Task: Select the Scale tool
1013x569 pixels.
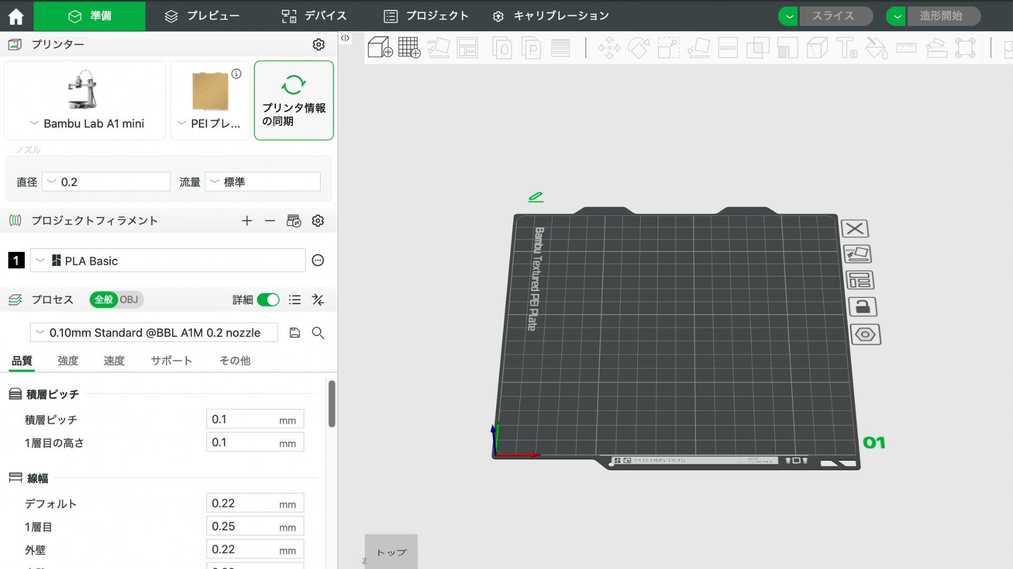Action: 668,48
